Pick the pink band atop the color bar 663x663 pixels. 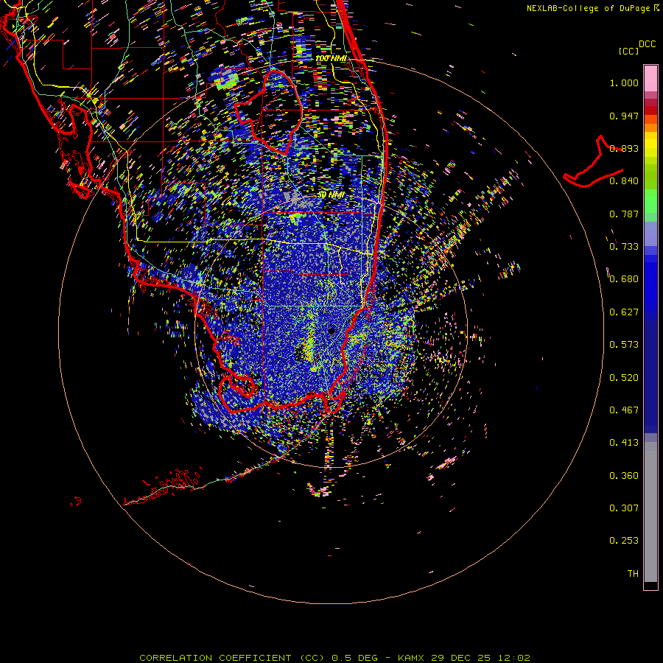click(x=650, y=78)
